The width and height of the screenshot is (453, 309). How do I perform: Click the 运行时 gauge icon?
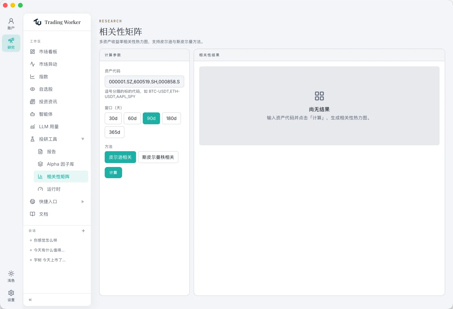pos(40,189)
